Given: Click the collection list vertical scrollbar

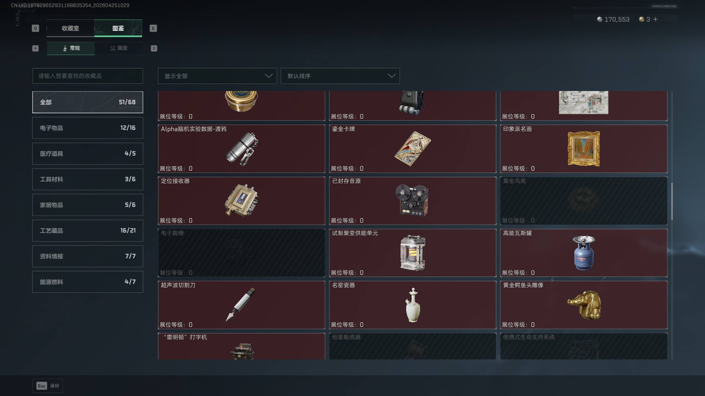Looking at the screenshot, I should pos(672,201).
